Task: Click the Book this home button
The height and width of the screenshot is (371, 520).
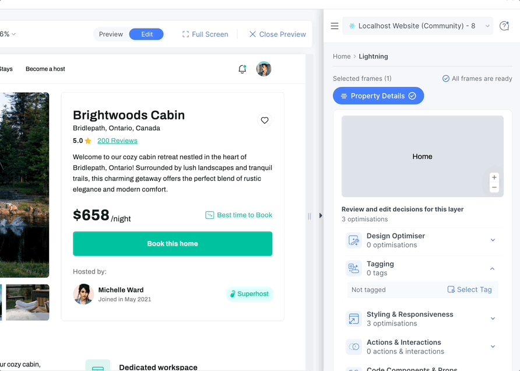Action: pyautogui.click(x=173, y=244)
